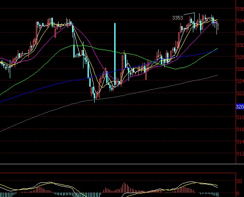Screen dimensions: 244x197
Task: Click the 316 price axis label
Action: [x=240, y=129]
